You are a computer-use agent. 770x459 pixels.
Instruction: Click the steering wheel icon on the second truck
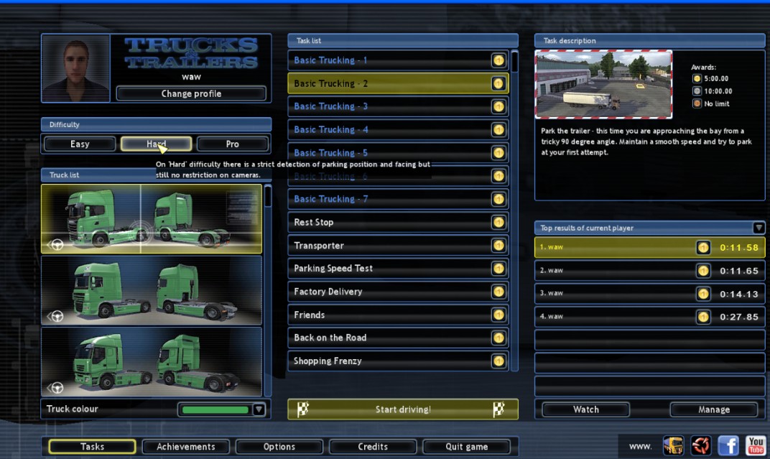coord(56,316)
